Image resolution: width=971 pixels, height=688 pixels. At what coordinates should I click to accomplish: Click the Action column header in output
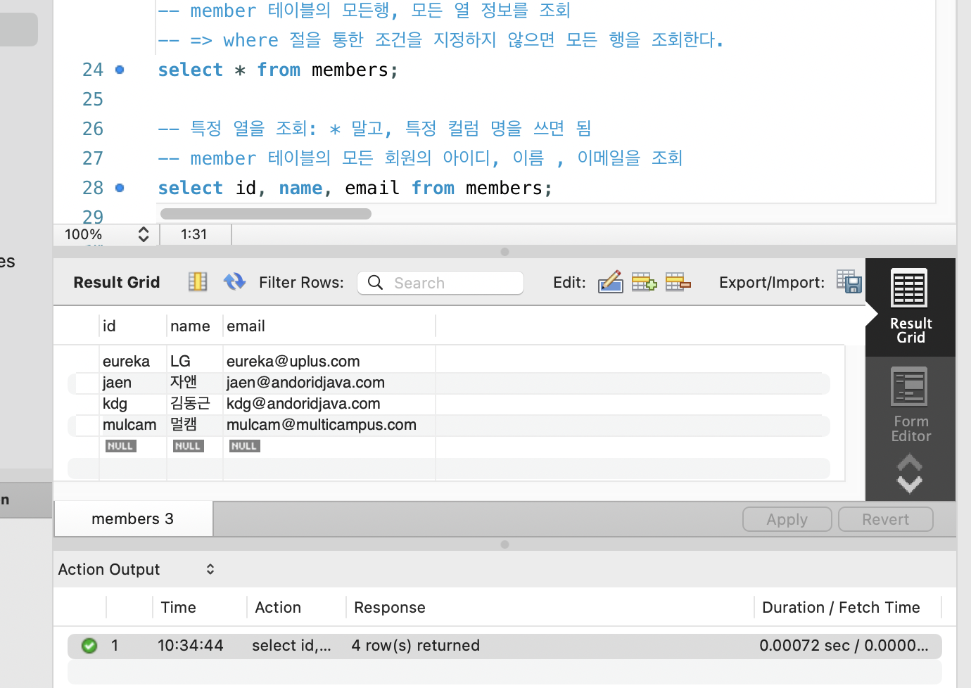pyautogui.click(x=278, y=607)
